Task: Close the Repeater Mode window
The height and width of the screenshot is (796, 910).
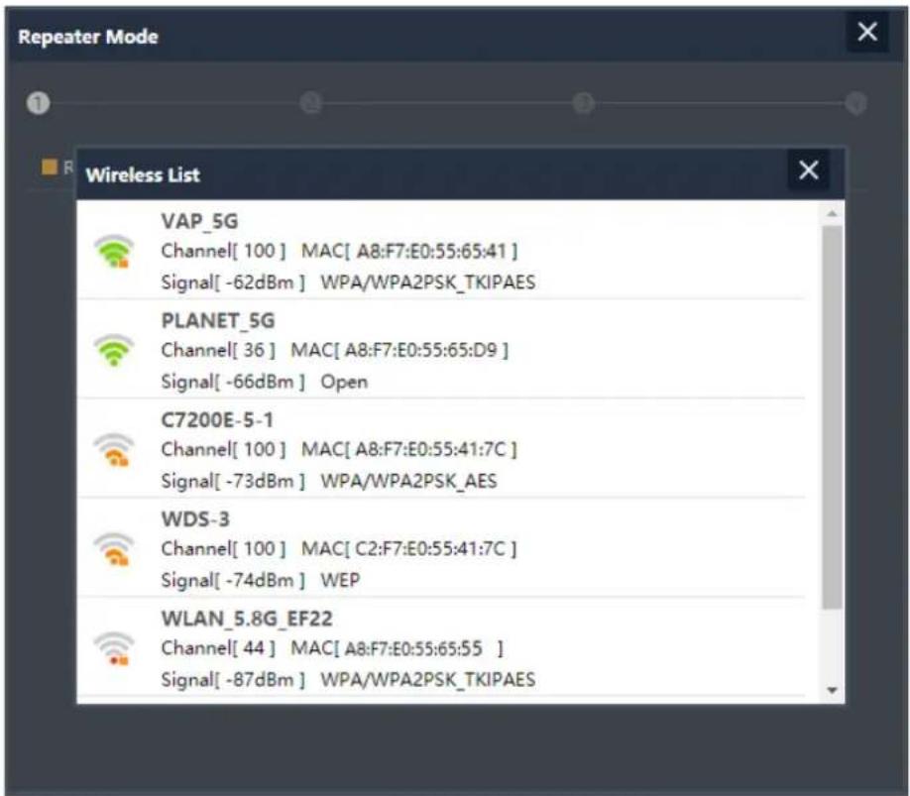Action: (867, 32)
